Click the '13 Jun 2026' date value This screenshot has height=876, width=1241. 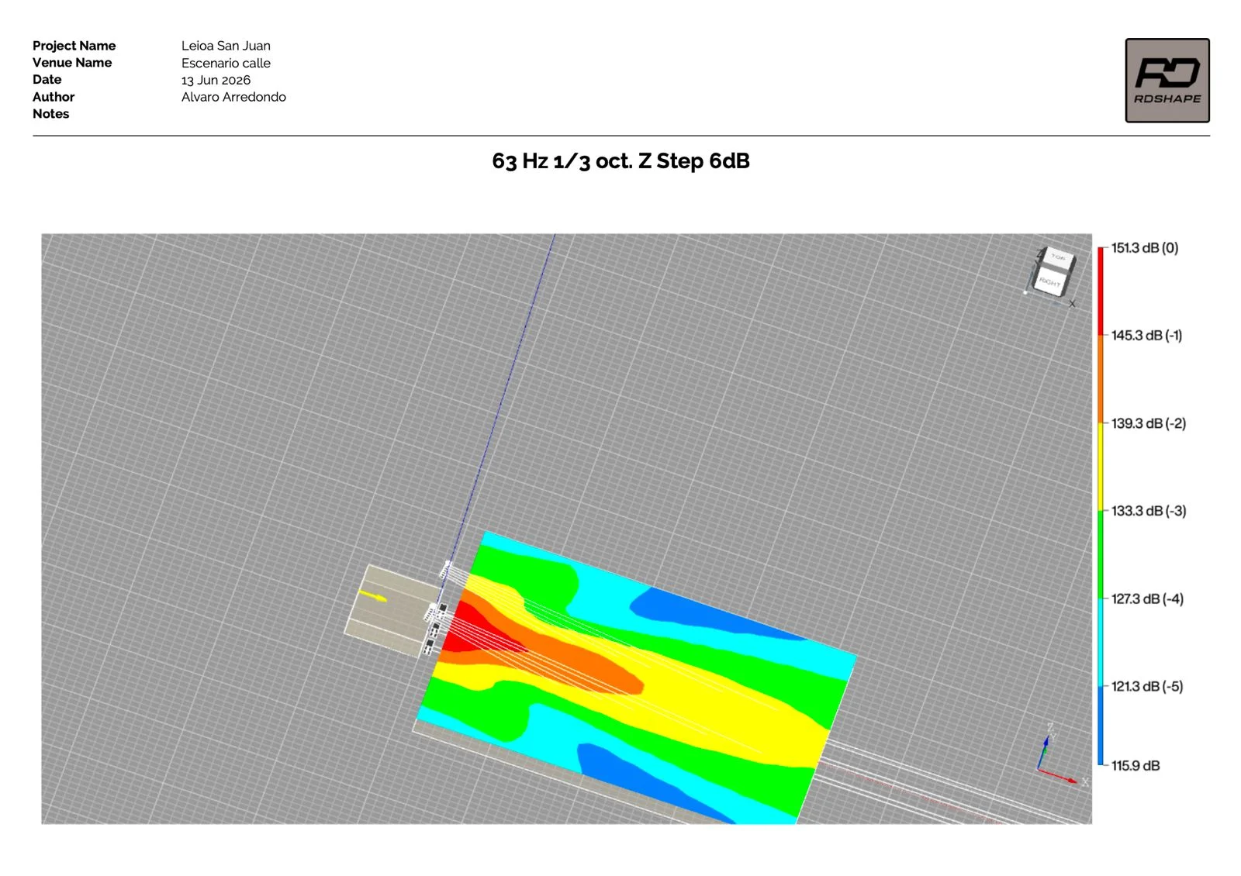216,80
